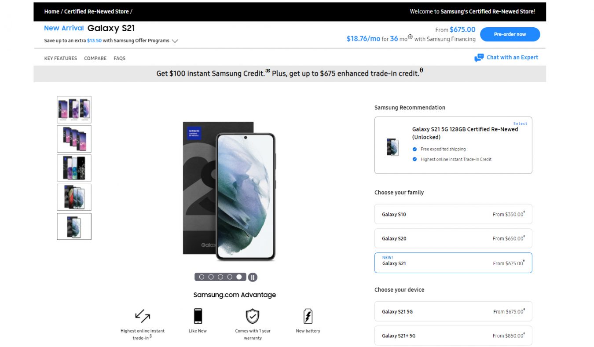Viewport: 594px width, 347px height.
Task: Open the FAQS section
Action: point(120,58)
